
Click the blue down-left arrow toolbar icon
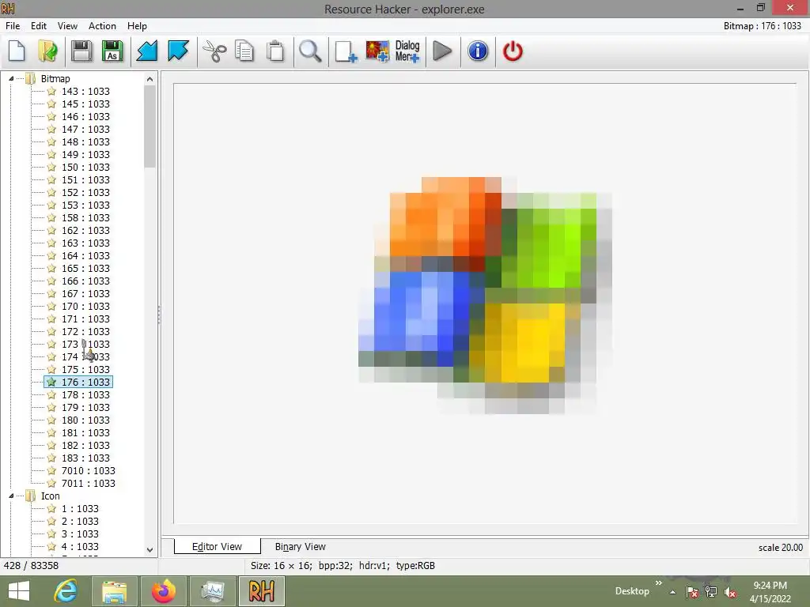click(146, 51)
